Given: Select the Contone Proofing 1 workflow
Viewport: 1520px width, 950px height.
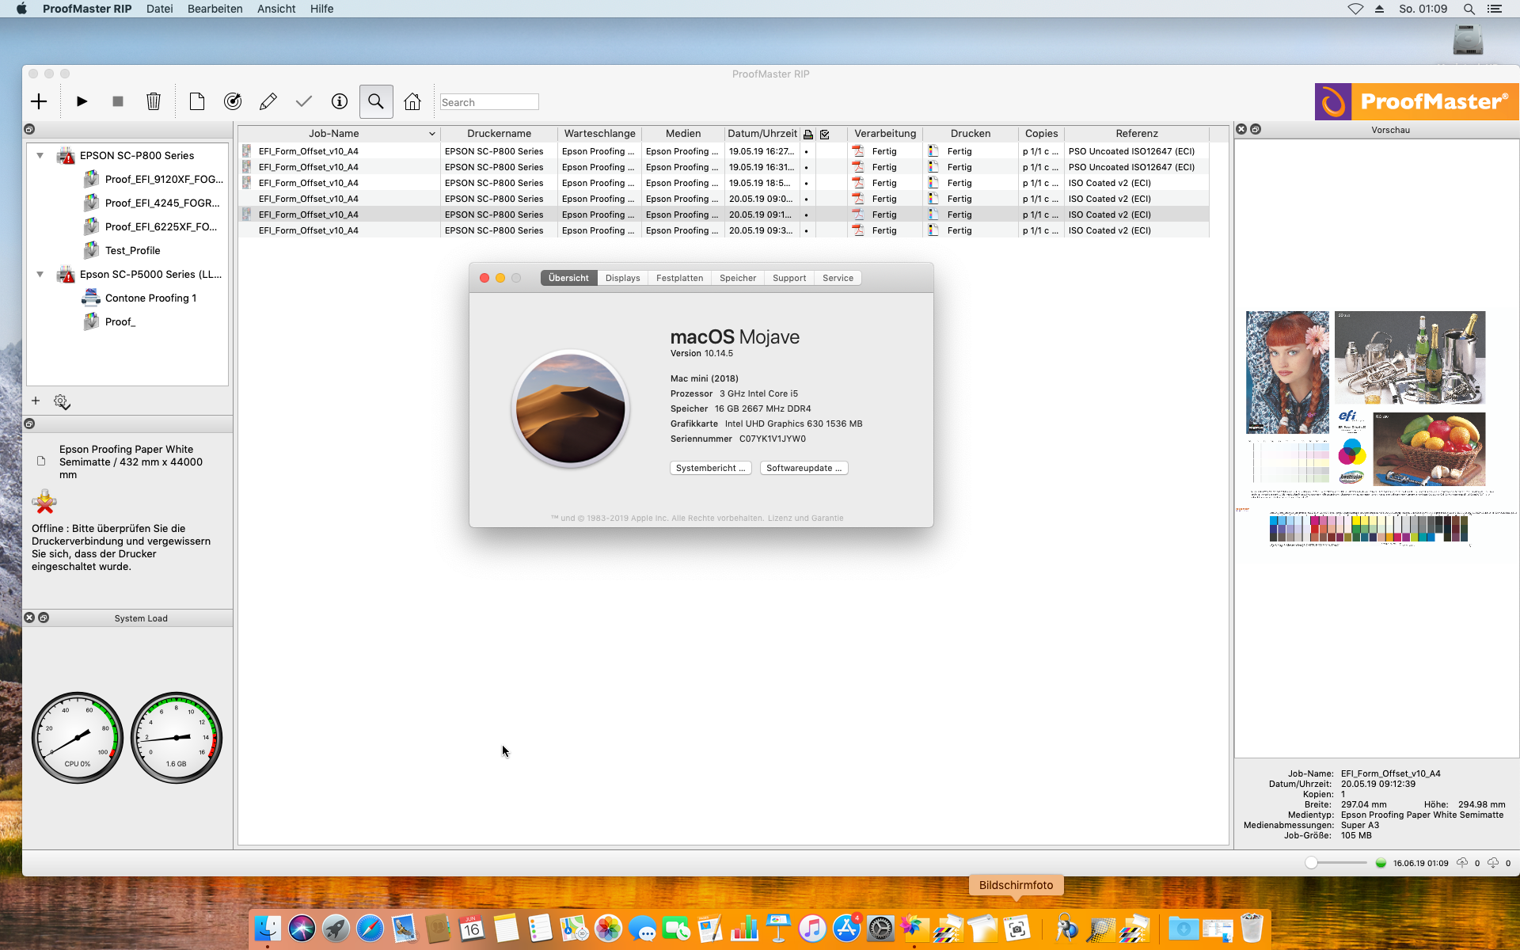Looking at the screenshot, I should (150, 298).
